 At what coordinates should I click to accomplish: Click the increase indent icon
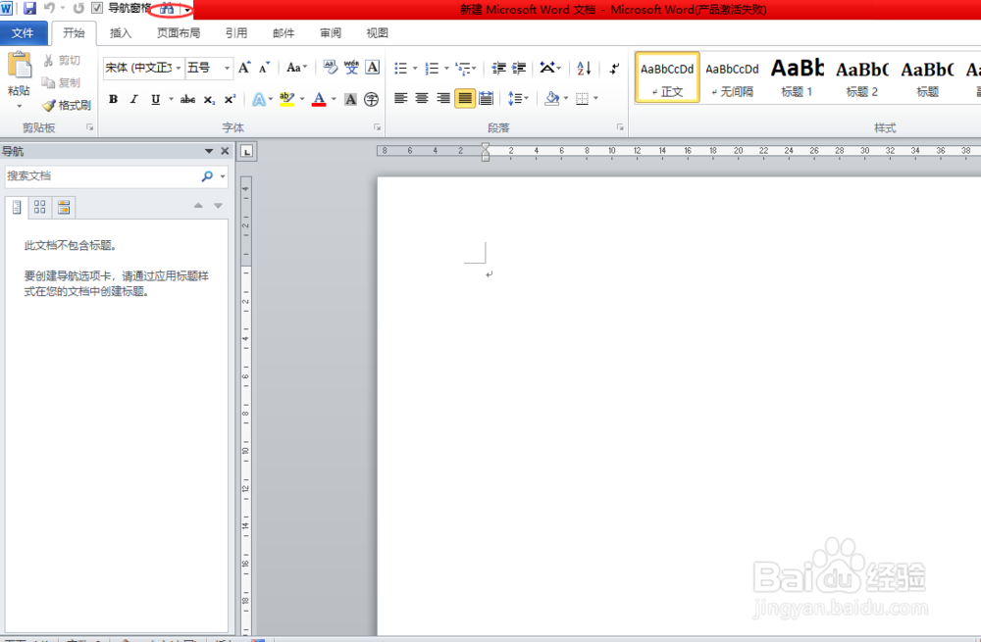click(x=519, y=68)
